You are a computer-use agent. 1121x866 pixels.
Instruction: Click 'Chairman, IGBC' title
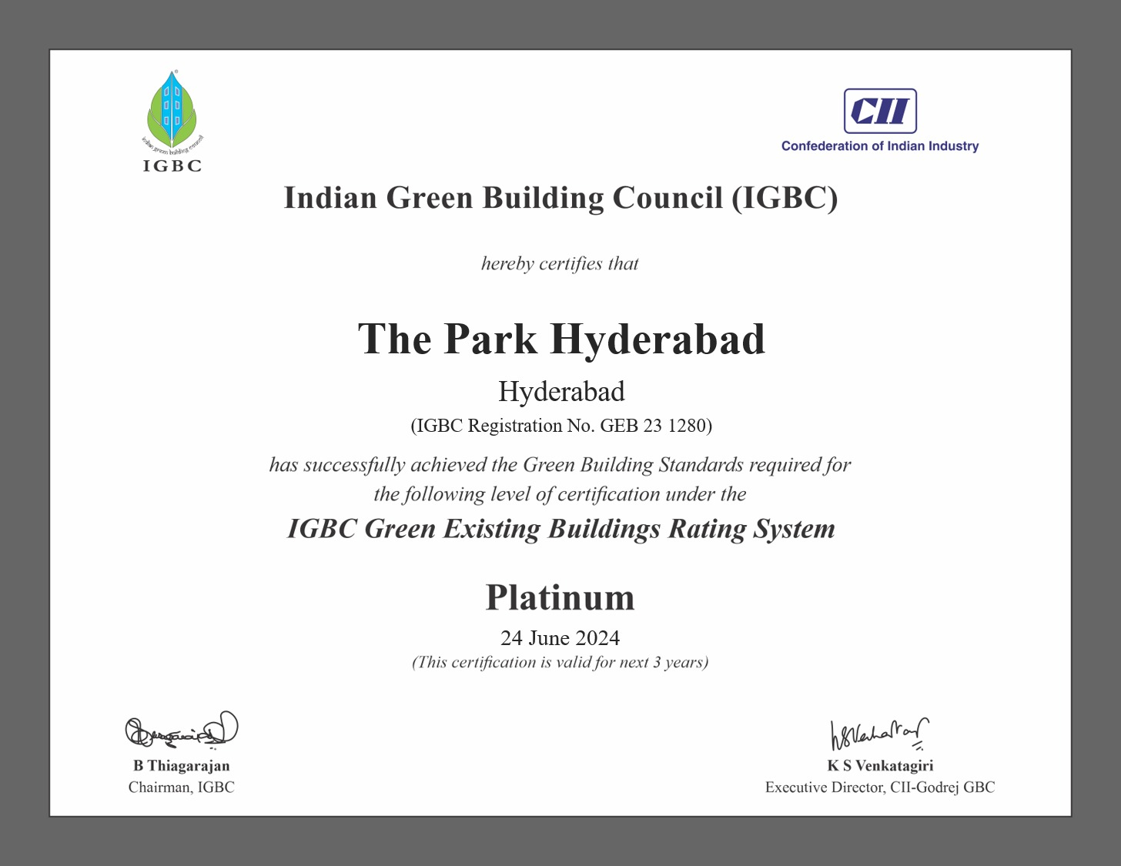click(182, 787)
